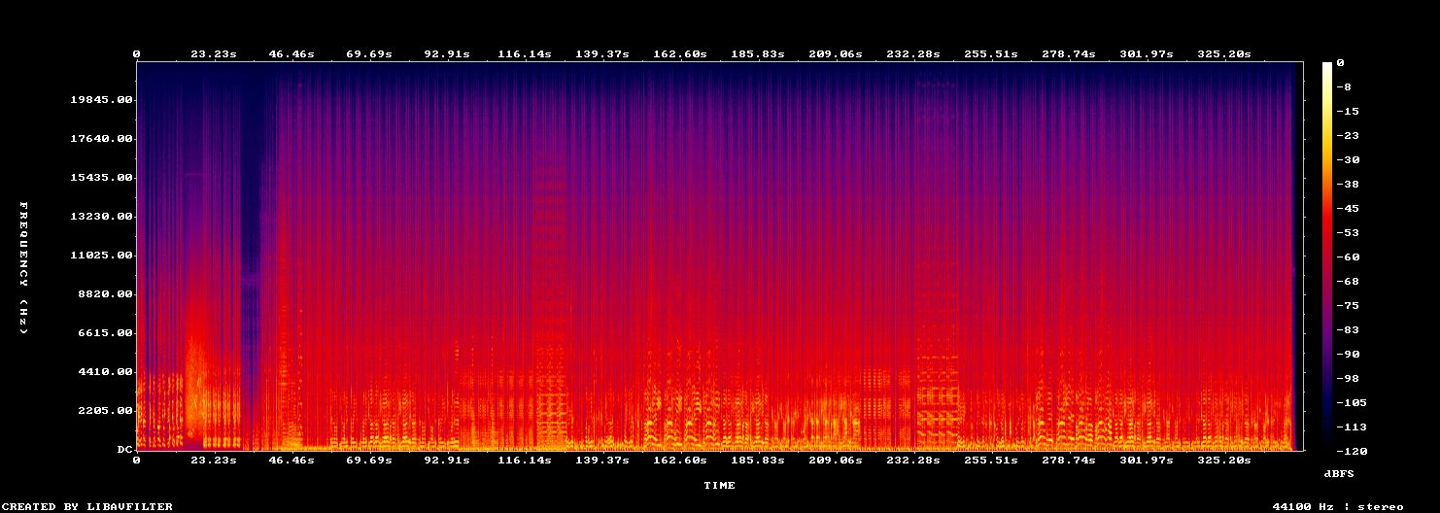Select the 11025.00 frequency label
Viewport: 1440px width, 513px height.
pyautogui.click(x=102, y=256)
